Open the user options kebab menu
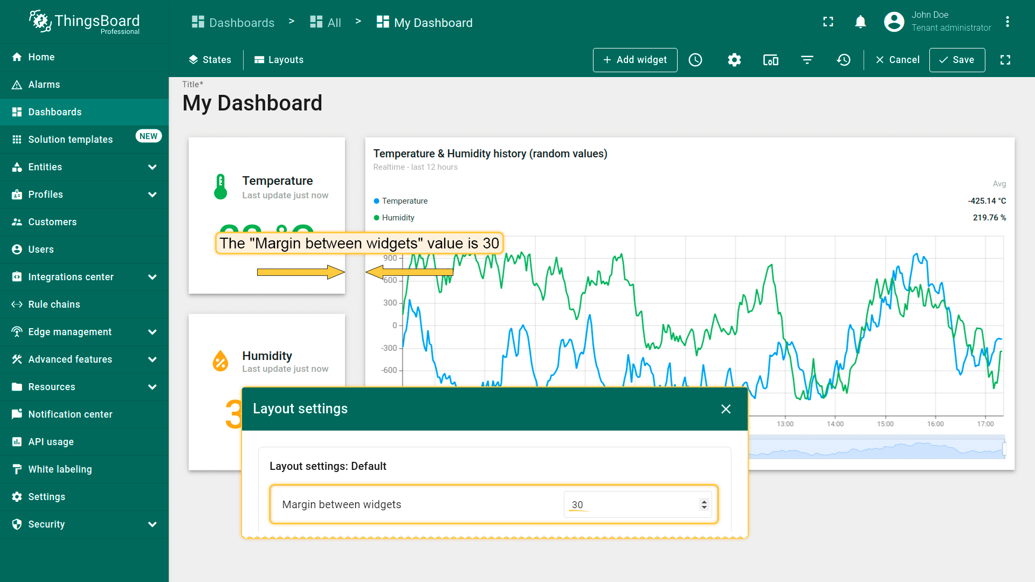 point(1007,22)
